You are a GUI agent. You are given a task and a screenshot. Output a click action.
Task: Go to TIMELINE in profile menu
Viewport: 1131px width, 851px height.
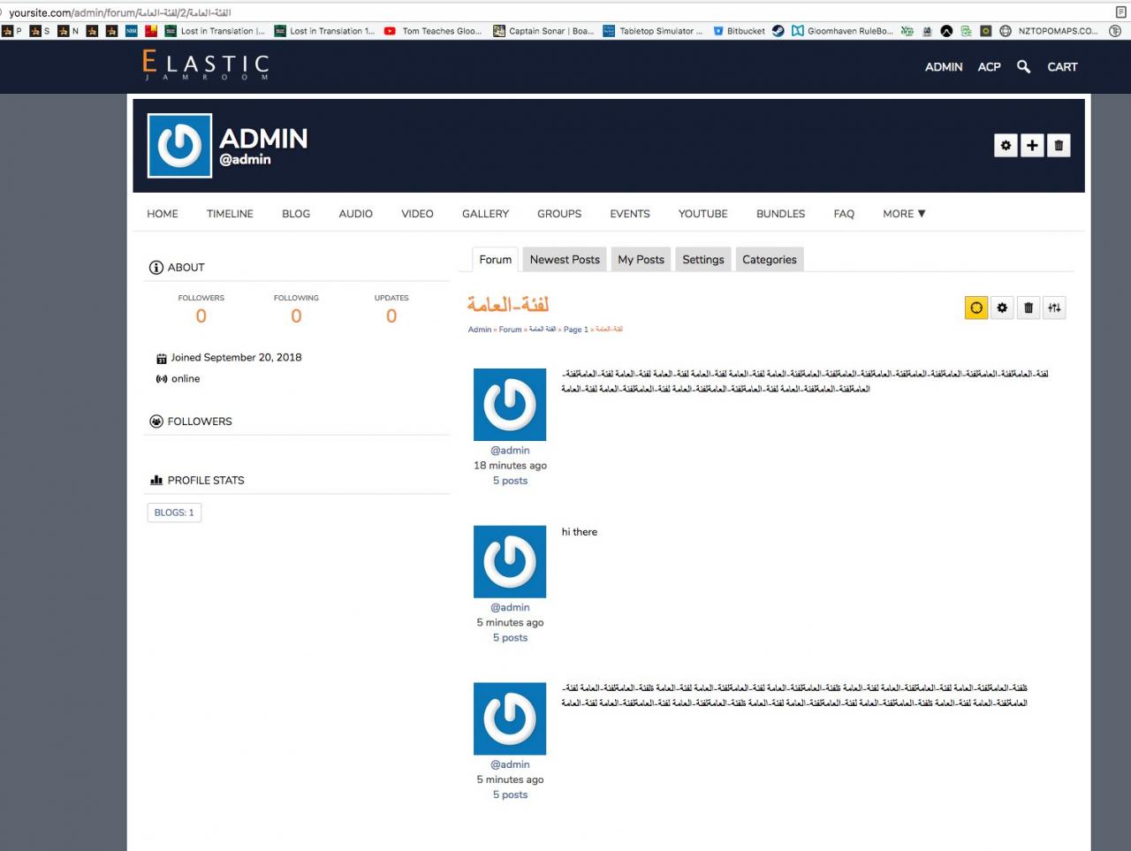pos(230,214)
